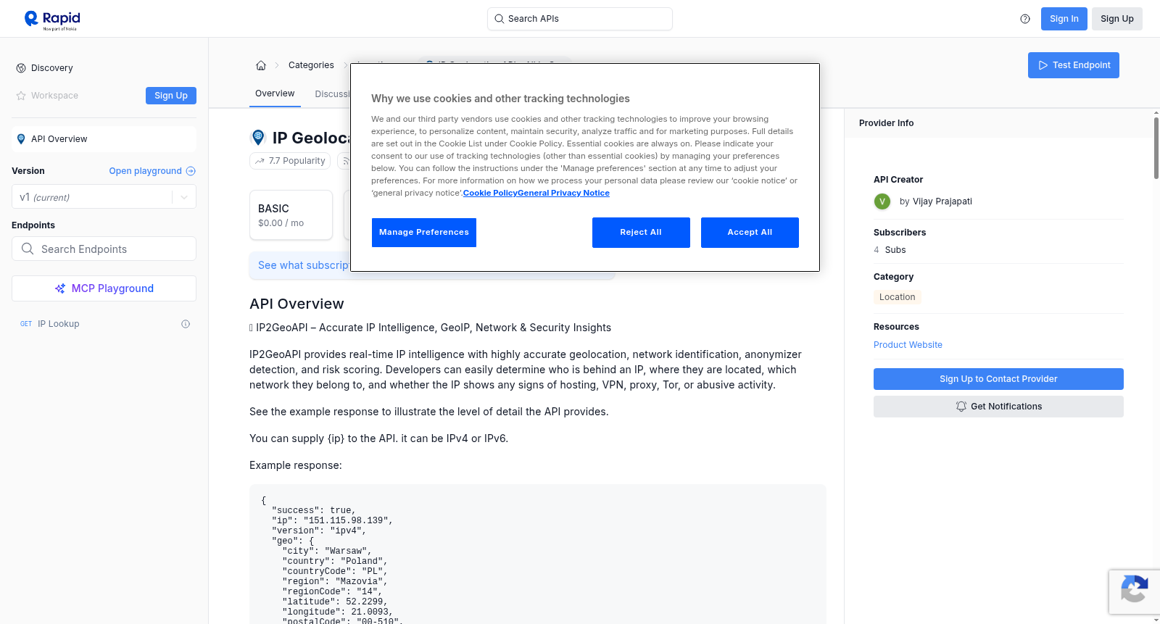
Task: Click the creator name Vijay Prajapati
Action: pos(942,201)
